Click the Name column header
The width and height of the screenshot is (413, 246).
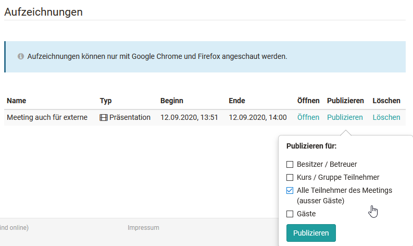(17, 101)
